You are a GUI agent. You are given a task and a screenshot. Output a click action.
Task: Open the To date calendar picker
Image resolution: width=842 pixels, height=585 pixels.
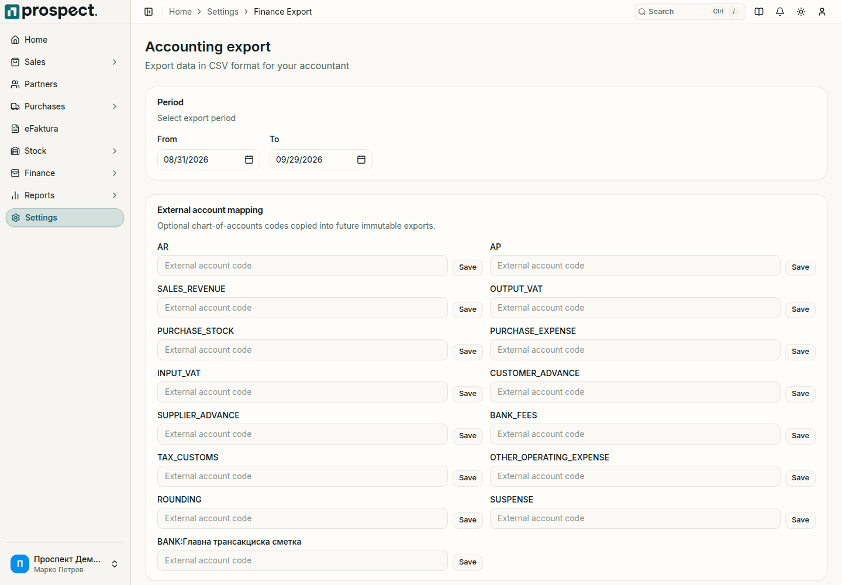coord(361,160)
